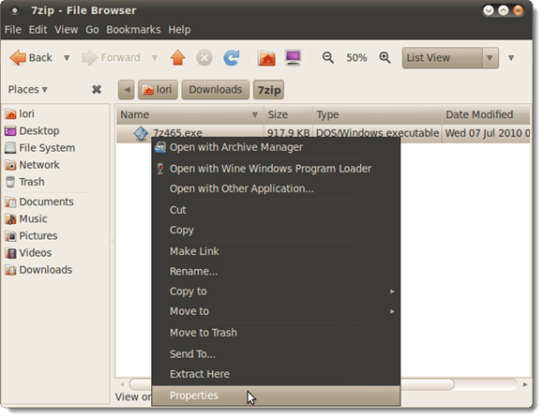Choose Open with Wine Windows Program Loader
Viewport: 544px width, 419px height.
276,169
